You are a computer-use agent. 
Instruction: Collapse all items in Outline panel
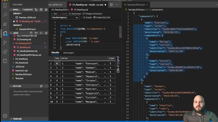click(x=41, y=86)
